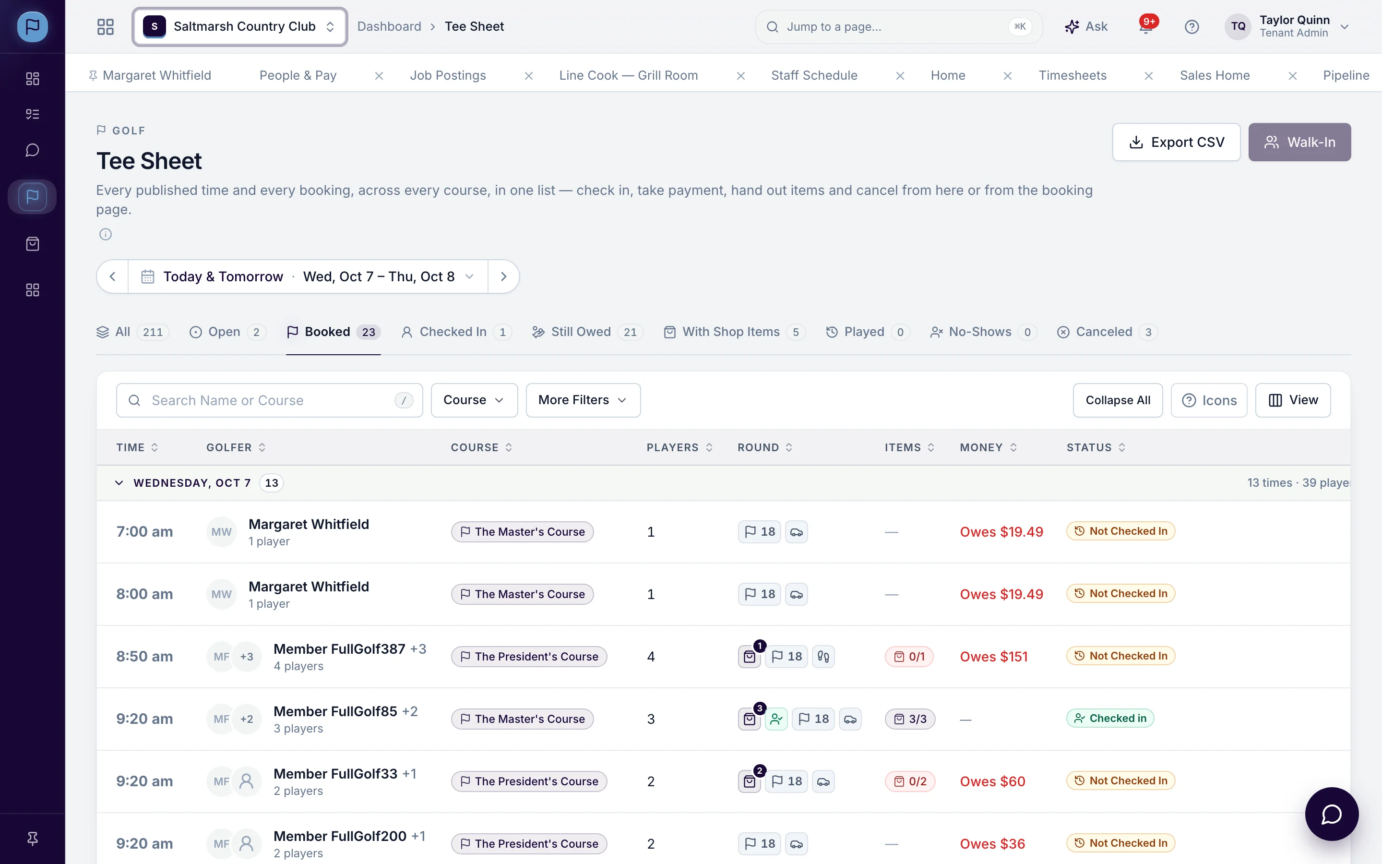Click Dashboard breadcrumb link

click(390, 26)
